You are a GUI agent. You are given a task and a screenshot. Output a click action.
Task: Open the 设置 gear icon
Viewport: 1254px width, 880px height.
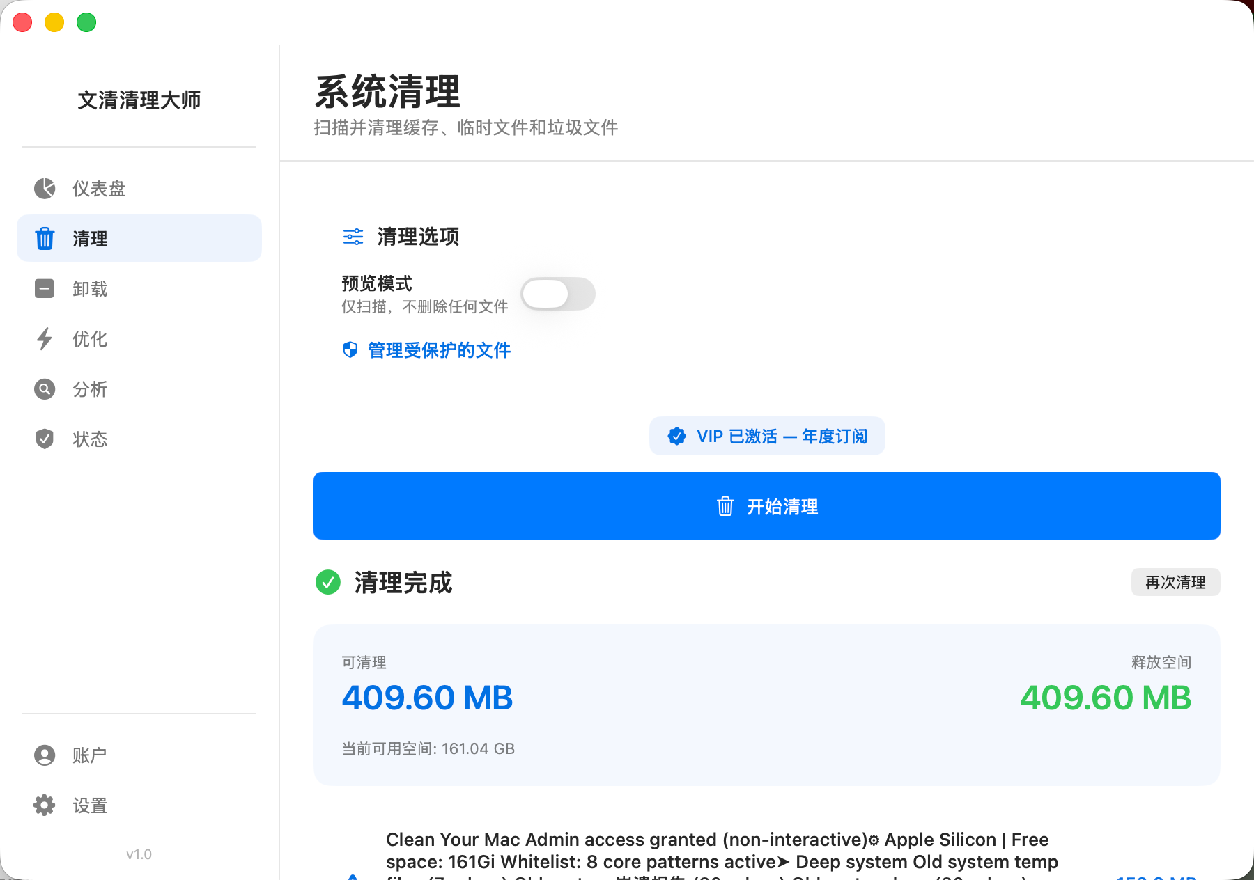coord(45,806)
